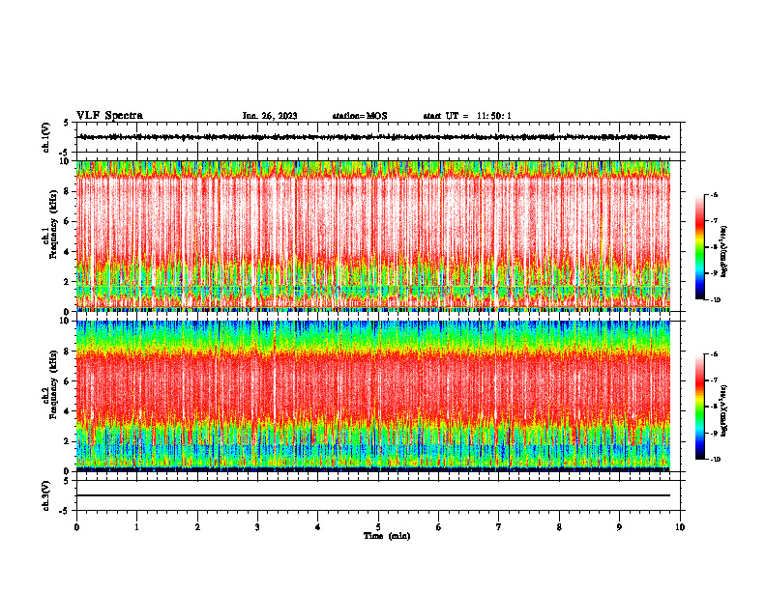Click time axis tick label "5"
Viewport: 766px width, 591px height.
click(x=378, y=527)
